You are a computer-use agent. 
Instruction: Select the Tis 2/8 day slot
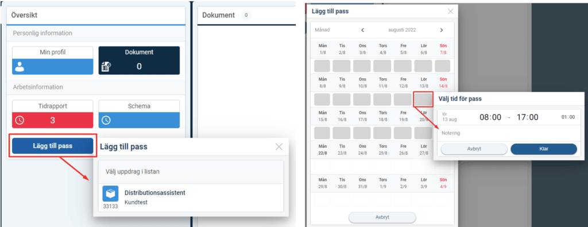coord(342,66)
